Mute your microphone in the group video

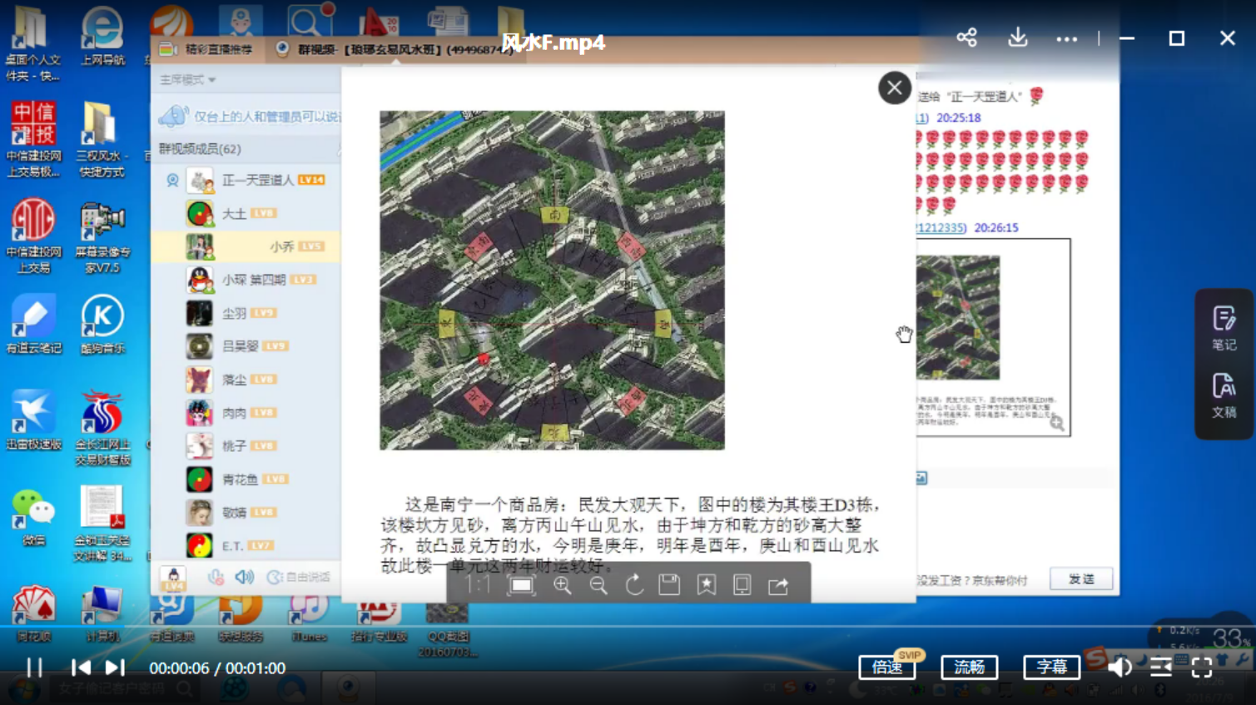pyautogui.click(x=216, y=578)
